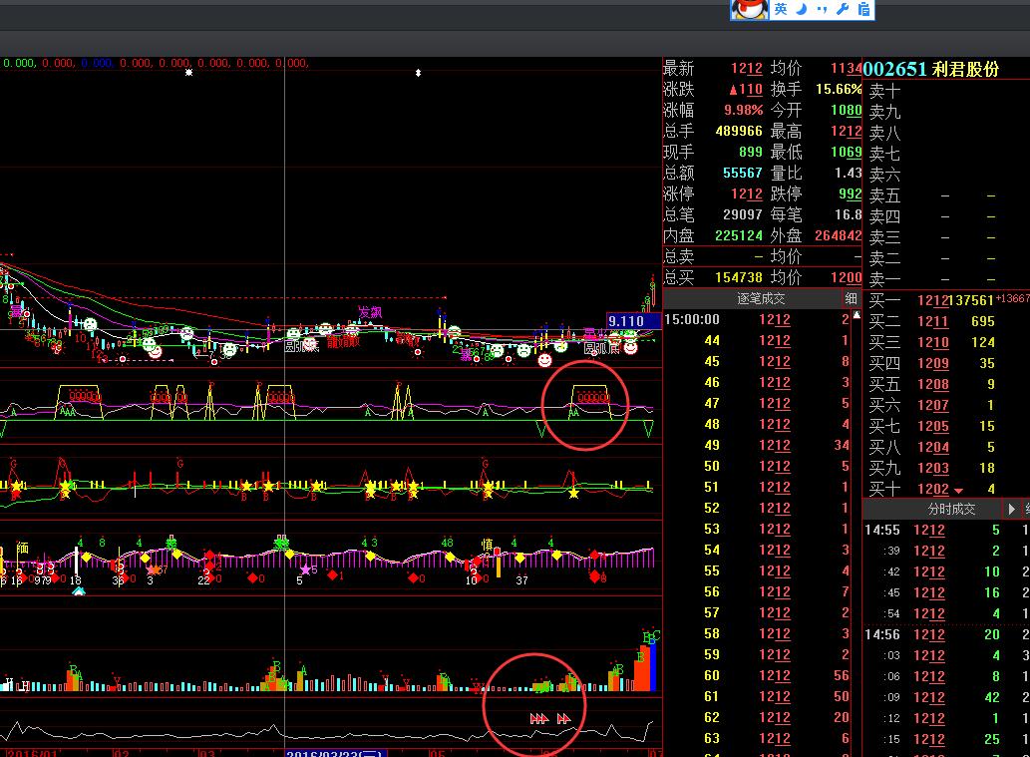The image size is (1030, 757).
Task: Click the 今开 value 1080
Action: click(847, 110)
